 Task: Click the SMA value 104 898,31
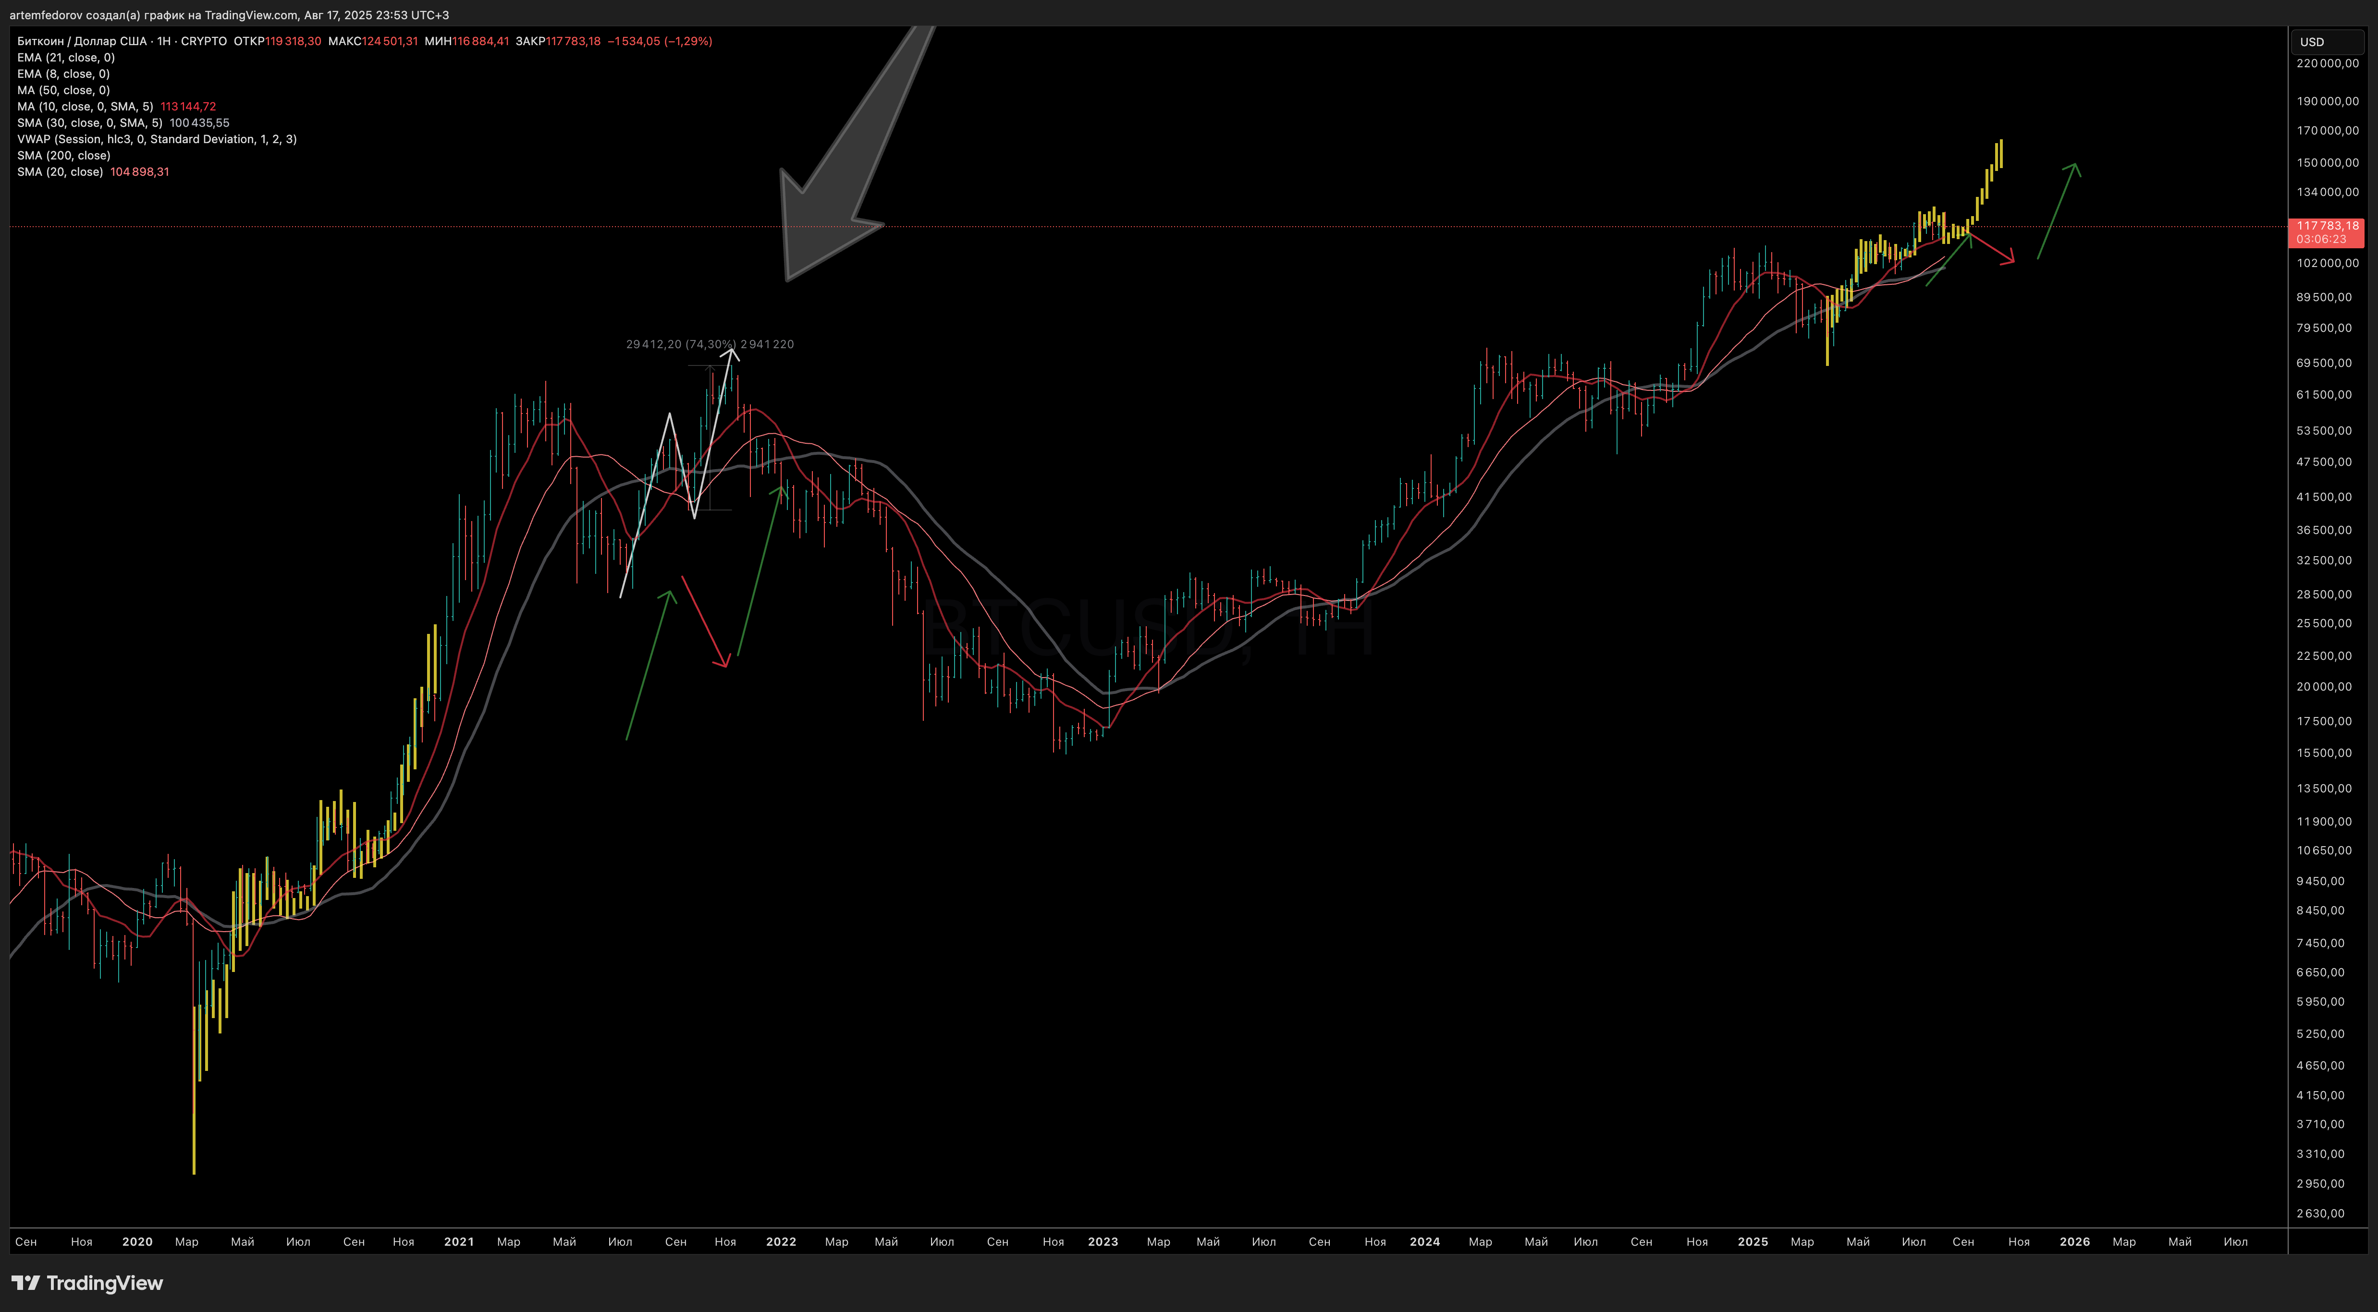(139, 172)
